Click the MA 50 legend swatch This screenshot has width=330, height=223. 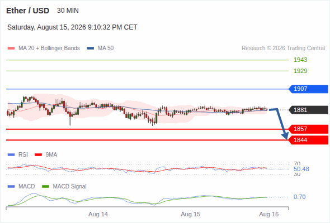pyautogui.click(x=91, y=49)
